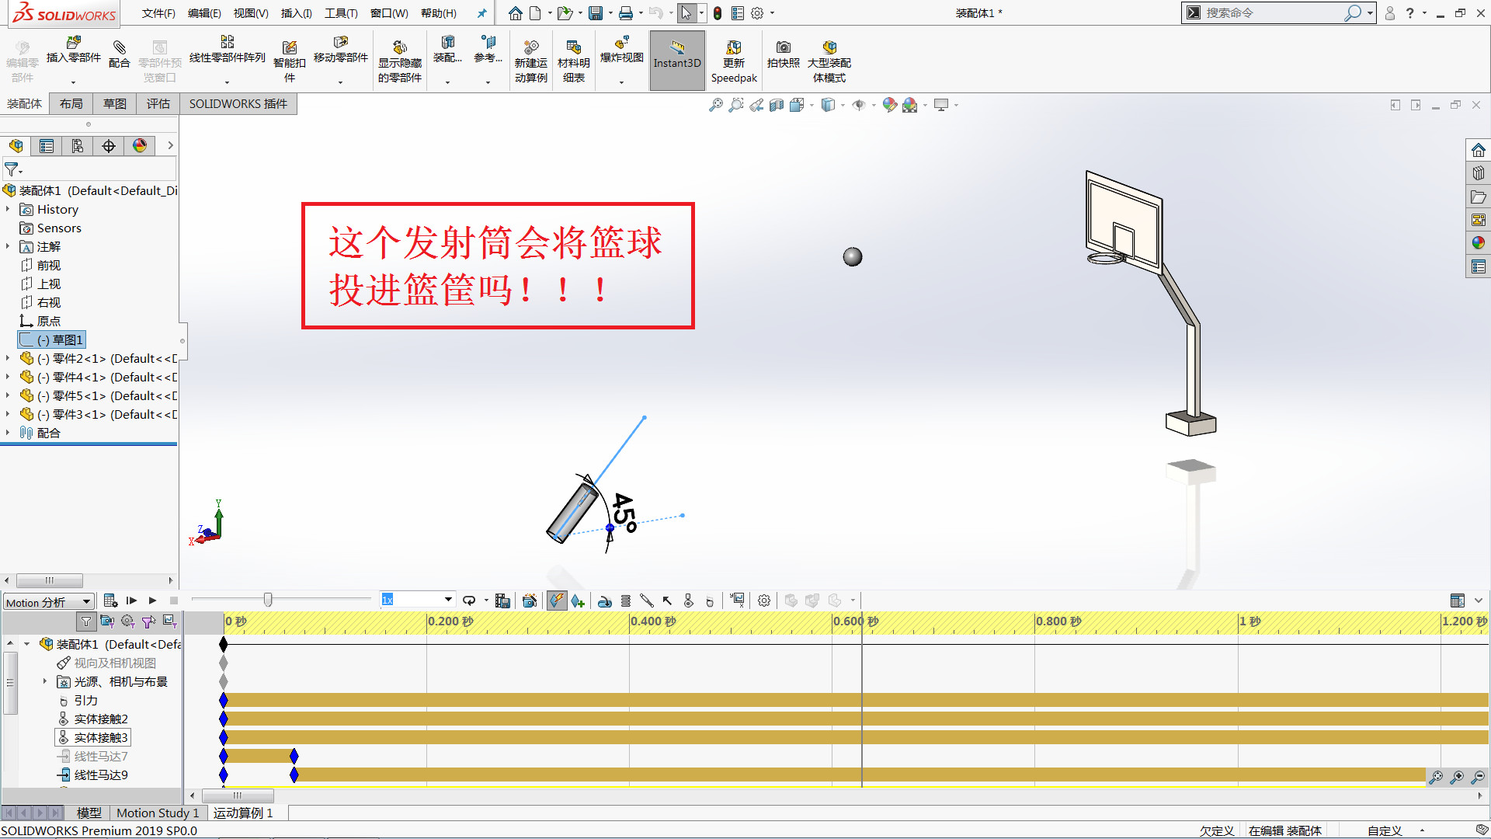Click the playback time slider handle
The height and width of the screenshot is (839, 1491).
point(268,600)
